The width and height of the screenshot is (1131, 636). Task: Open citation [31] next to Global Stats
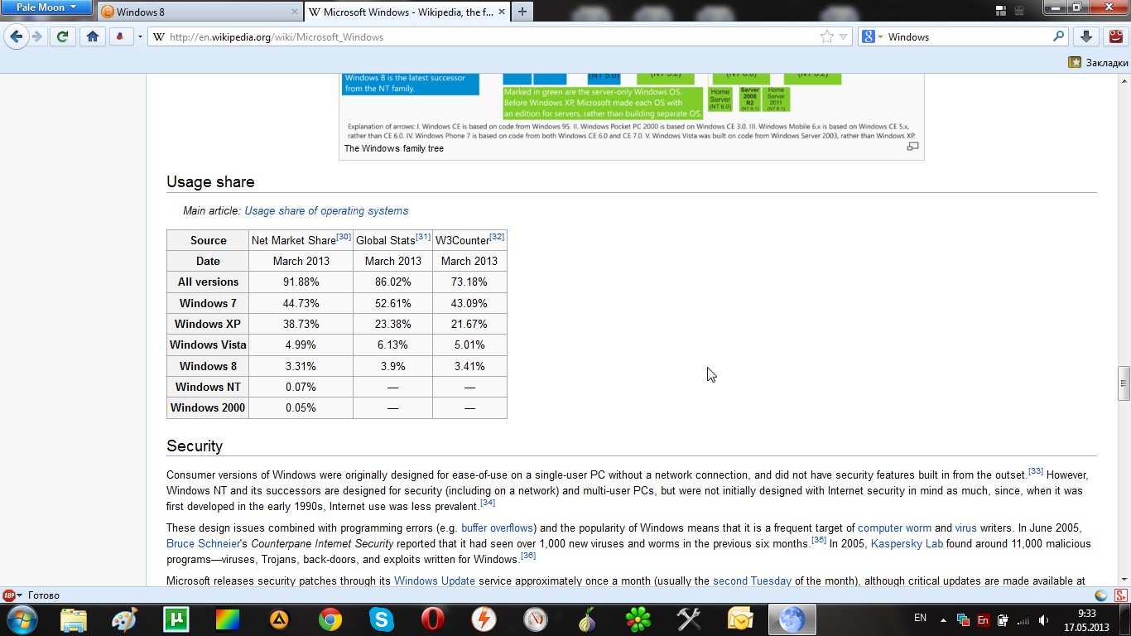point(423,237)
